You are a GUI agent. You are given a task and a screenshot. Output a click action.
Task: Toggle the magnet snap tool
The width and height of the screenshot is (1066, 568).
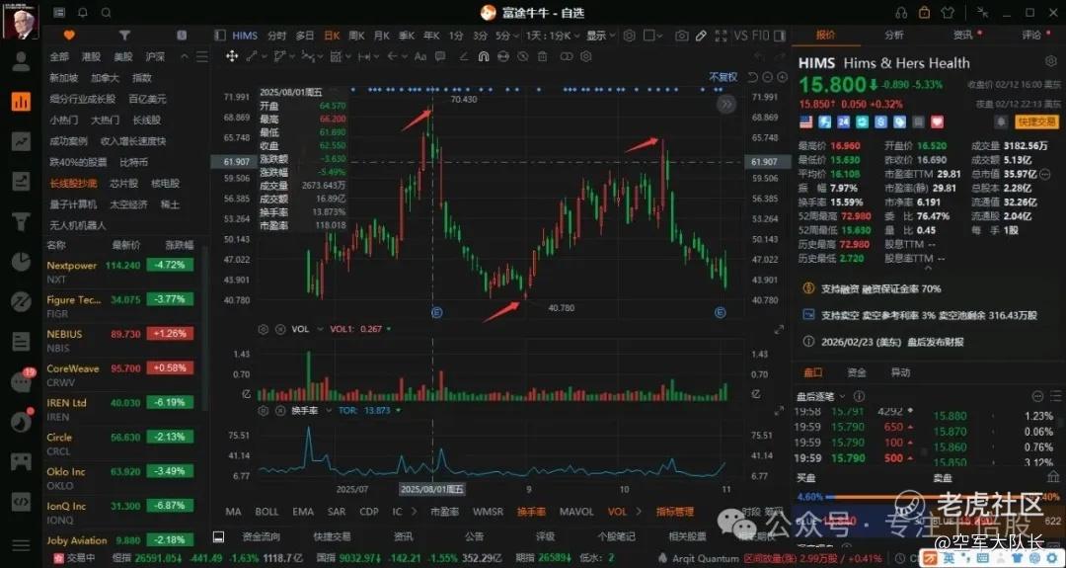click(484, 56)
